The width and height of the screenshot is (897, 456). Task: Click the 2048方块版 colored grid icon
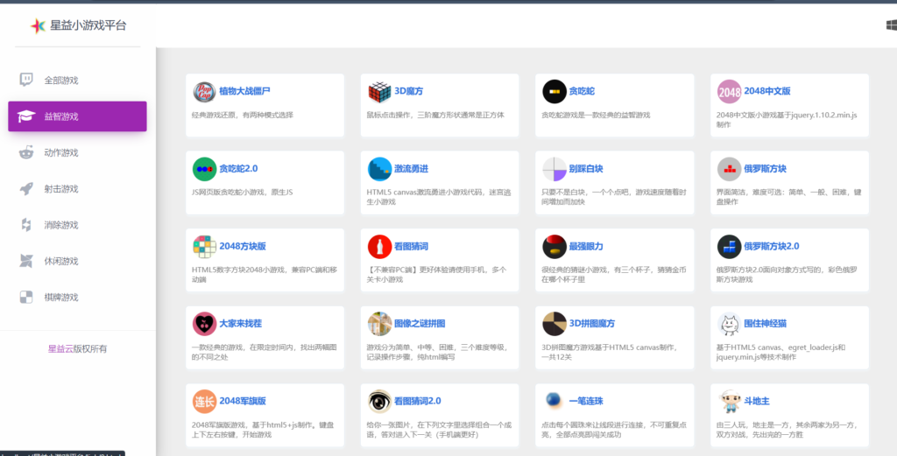click(x=204, y=247)
